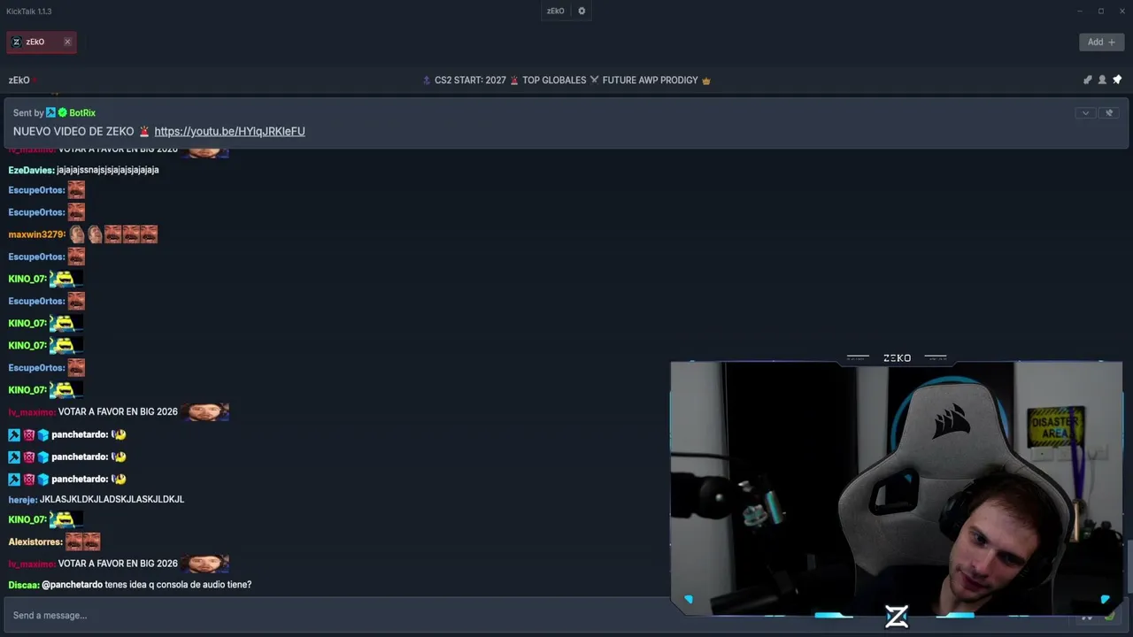
Task: Click hereje's JKLASJKLDKJLADSKJLASKJLDKJL message
Action: [x=112, y=500]
